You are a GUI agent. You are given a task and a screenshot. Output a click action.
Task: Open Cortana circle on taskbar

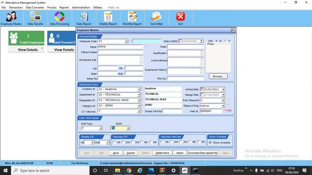click(95, 171)
